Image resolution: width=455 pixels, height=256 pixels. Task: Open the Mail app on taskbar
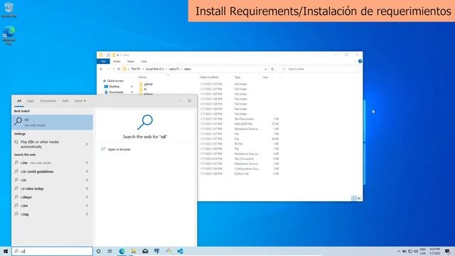coord(145,251)
